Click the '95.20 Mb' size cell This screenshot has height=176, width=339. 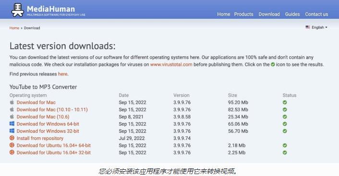pos(238,102)
